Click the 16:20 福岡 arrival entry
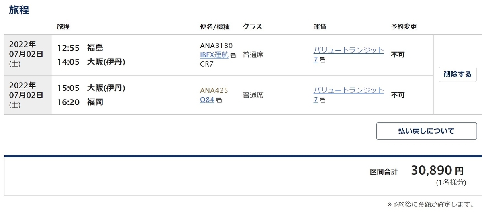This screenshot has width=482, height=218. pyautogui.click(x=80, y=102)
